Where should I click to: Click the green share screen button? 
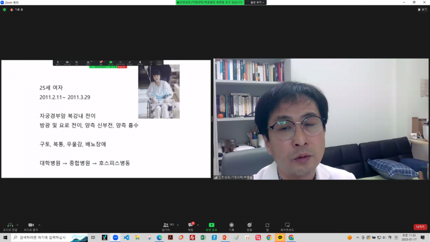211,225
